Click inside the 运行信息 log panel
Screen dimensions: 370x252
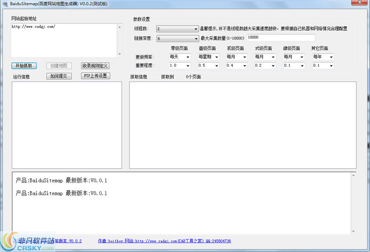67,125
